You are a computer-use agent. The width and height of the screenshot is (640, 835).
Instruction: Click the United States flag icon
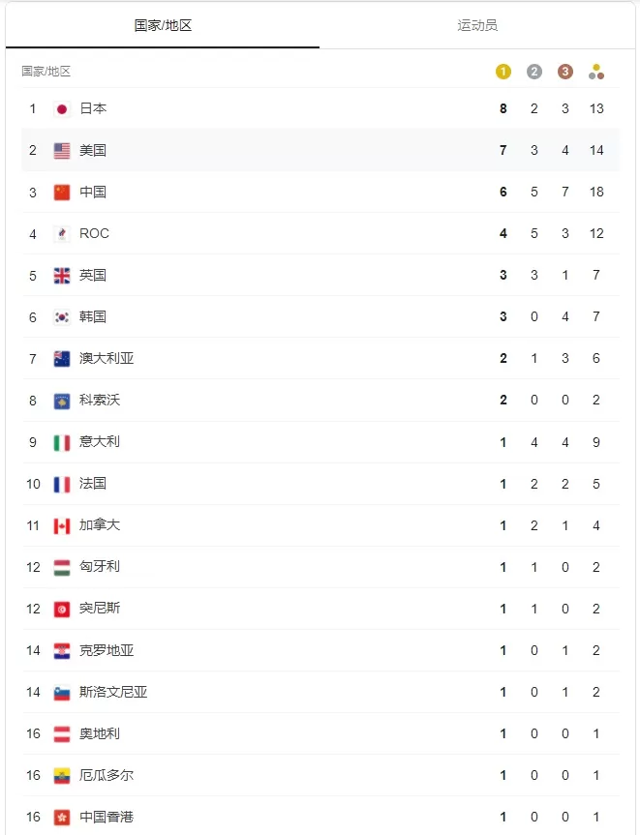[x=62, y=151]
